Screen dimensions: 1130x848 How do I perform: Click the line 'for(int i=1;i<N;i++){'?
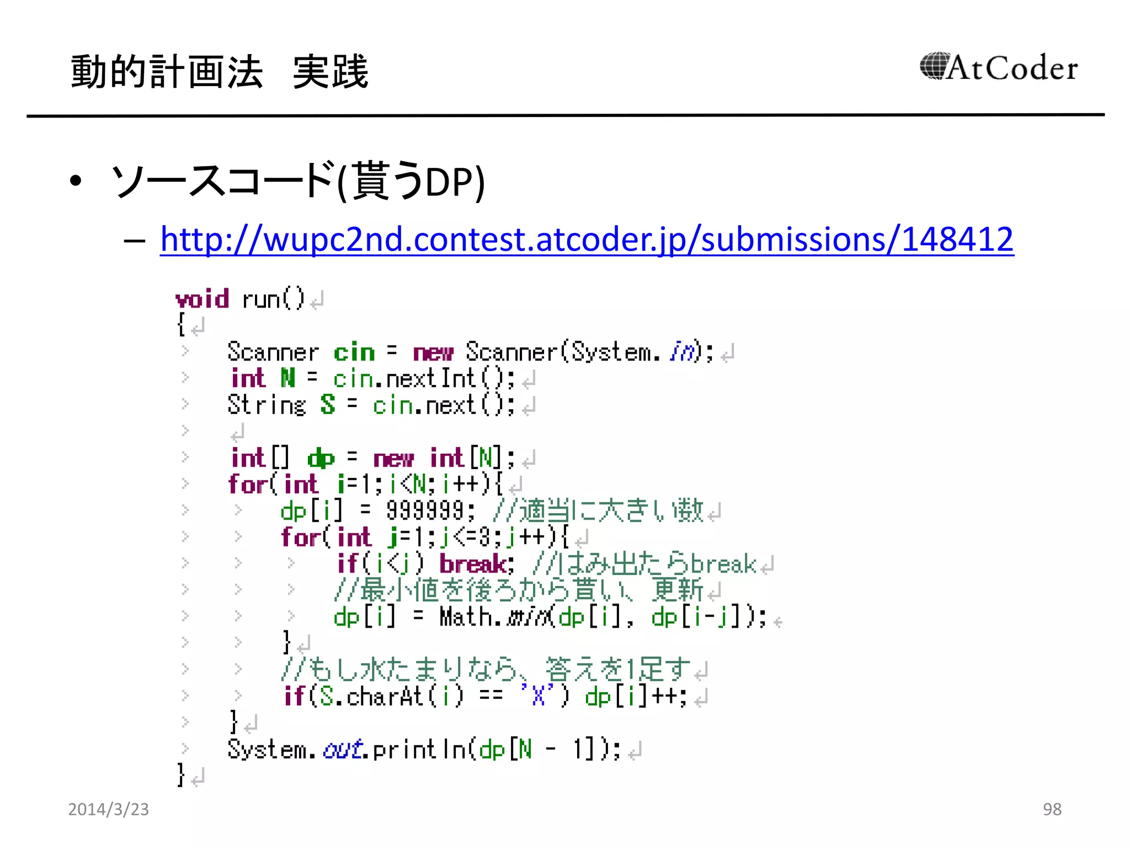point(366,484)
